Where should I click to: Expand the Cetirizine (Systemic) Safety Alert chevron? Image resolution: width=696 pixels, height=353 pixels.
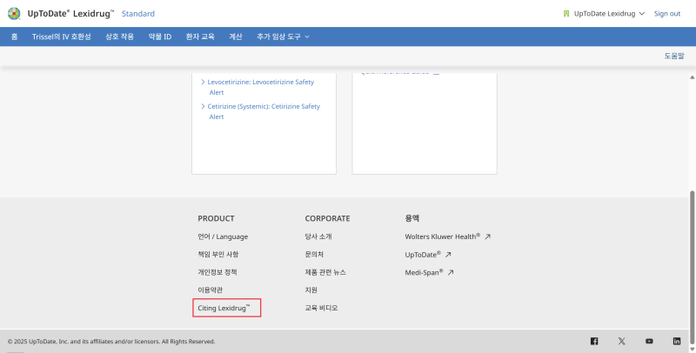coord(203,106)
